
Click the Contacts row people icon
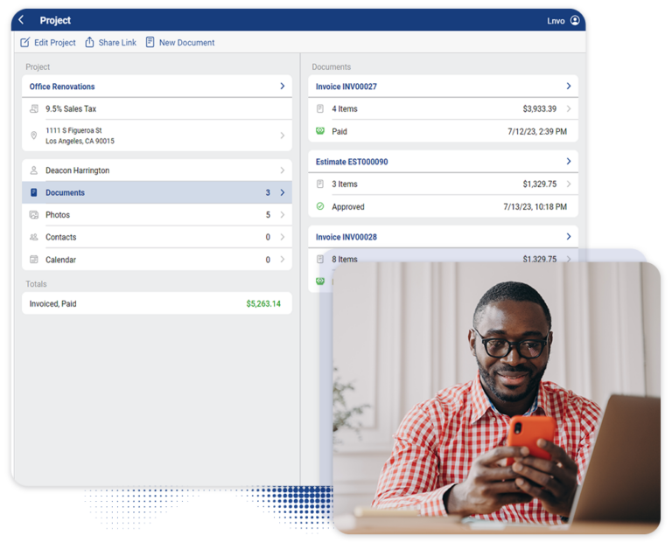click(x=34, y=237)
